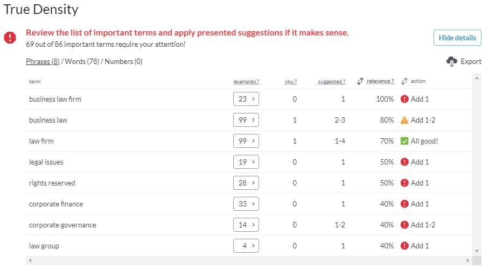Click the Hide details button

(457, 38)
